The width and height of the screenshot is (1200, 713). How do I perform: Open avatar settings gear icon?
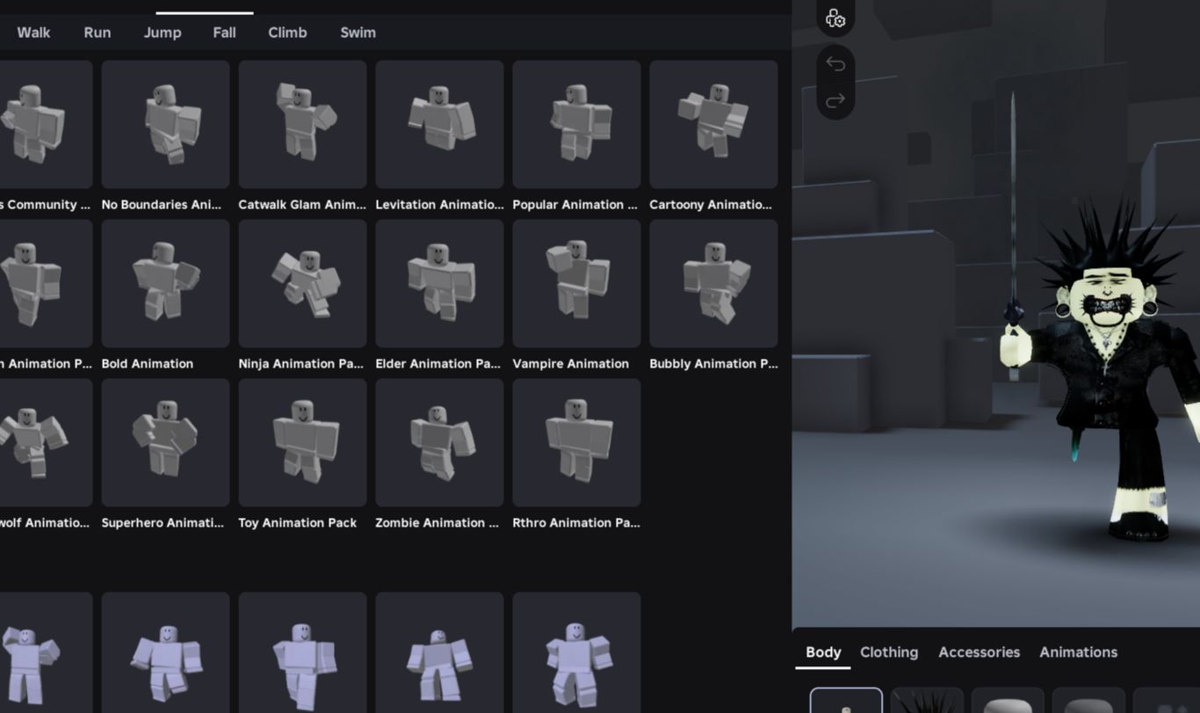835,18
